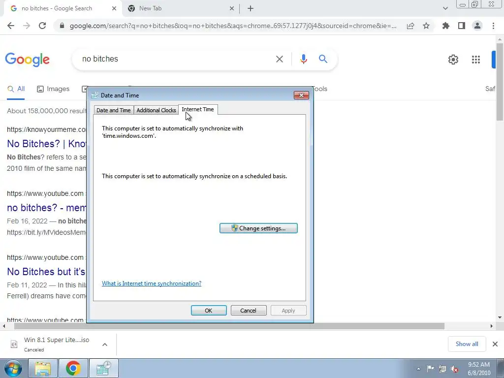Click the Chrome address bar URL
This screenshot has height=378, width=504.
[x=233, y=26]
